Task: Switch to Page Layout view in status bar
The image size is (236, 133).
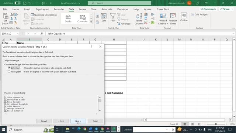Action: 192,124
